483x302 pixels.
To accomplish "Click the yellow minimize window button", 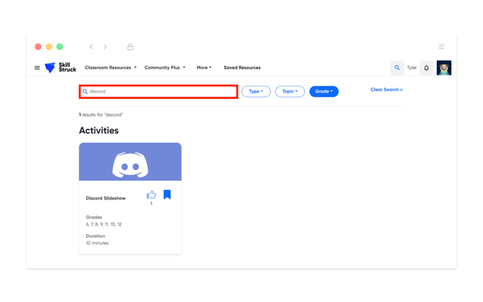I will point(49,47).
